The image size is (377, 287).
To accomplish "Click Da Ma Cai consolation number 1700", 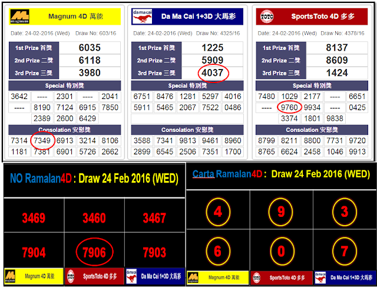I will (233, 152).
